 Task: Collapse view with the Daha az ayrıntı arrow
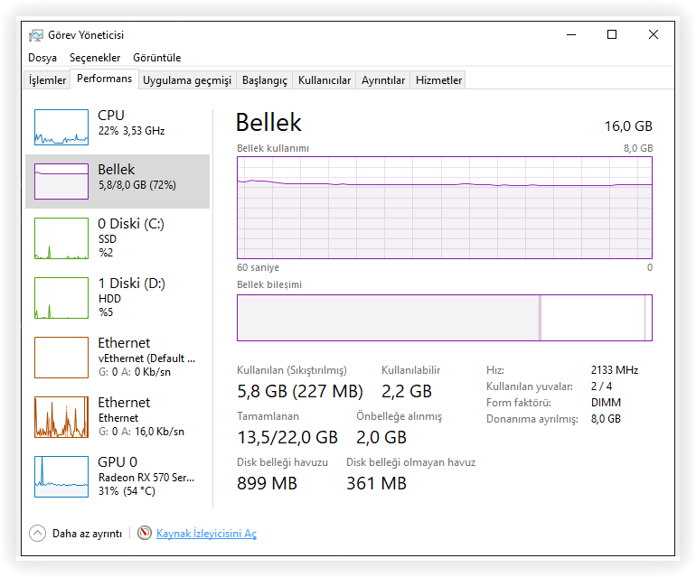pyautogui.click(x=37, y=533)
